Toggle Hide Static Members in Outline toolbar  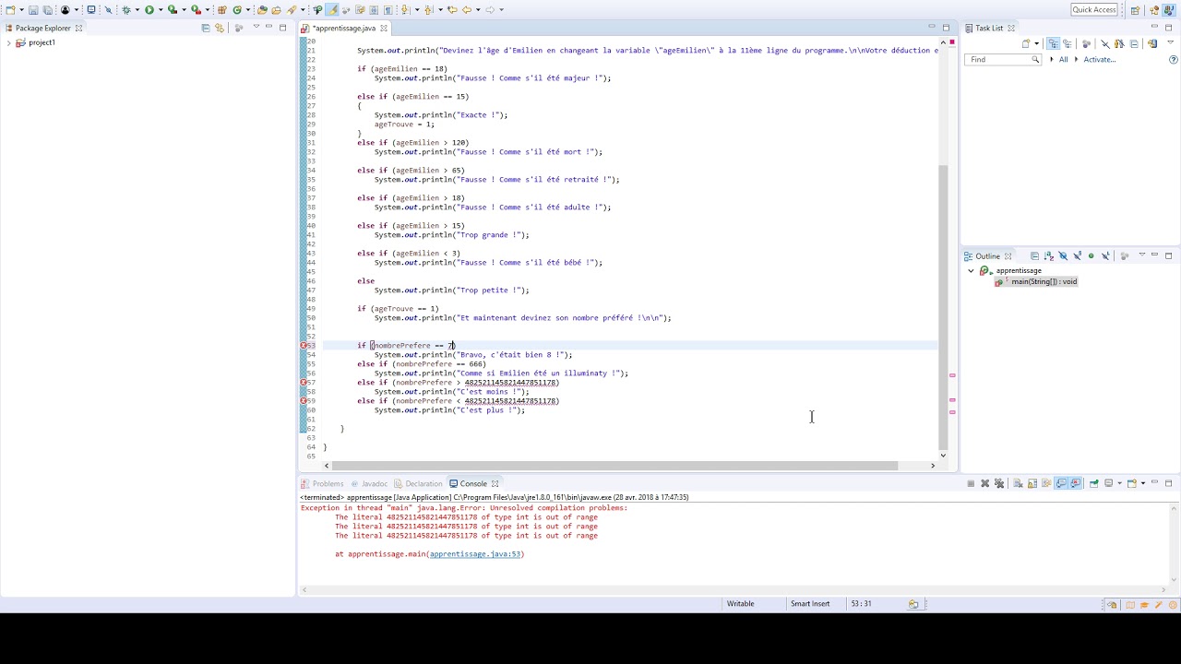coord(1077,255)
